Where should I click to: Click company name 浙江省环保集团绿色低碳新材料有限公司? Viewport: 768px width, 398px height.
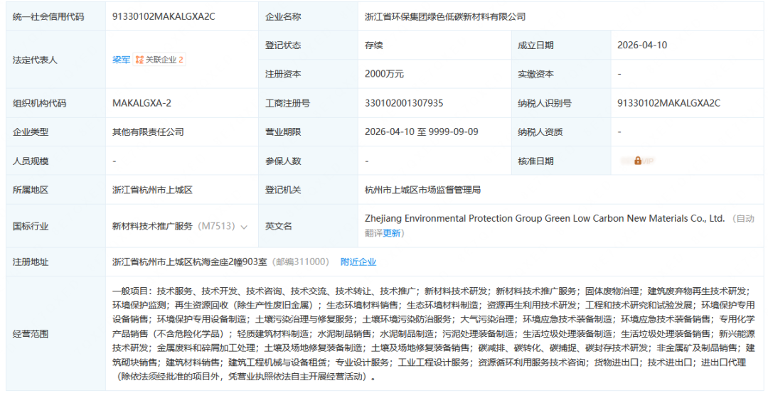coord(444,16)
